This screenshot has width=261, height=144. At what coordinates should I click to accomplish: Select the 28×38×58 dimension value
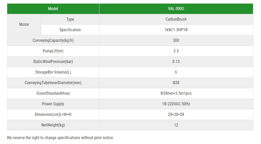pyautogui.click(x=176, y=114)
